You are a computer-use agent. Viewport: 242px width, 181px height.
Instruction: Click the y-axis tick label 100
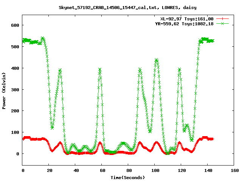point(15,132)
